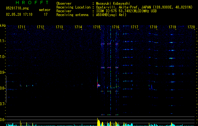Click the Receiving Location line text
Image resolution: width=198 pixels, height=126 pixels.
tap(124, 7)
